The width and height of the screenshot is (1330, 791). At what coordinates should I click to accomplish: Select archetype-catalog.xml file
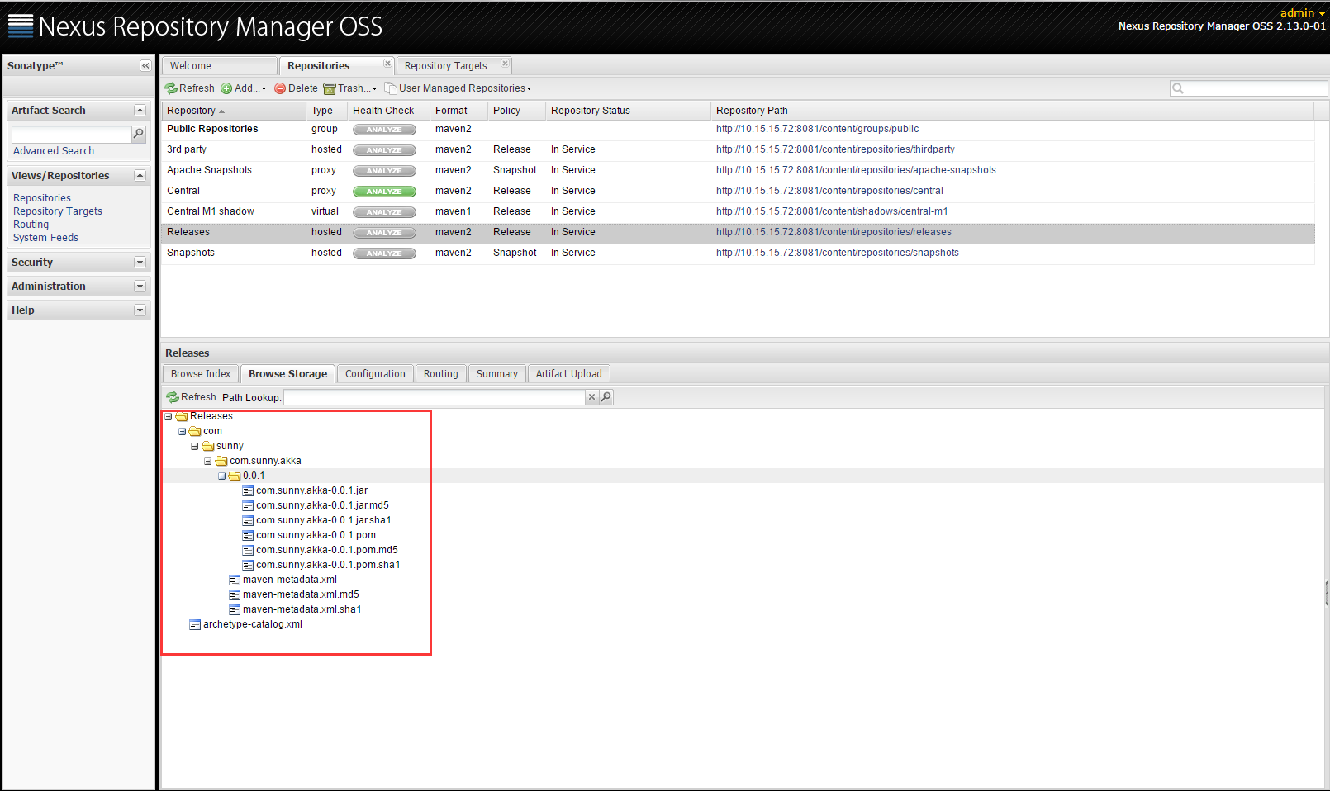tap(252, 624)
